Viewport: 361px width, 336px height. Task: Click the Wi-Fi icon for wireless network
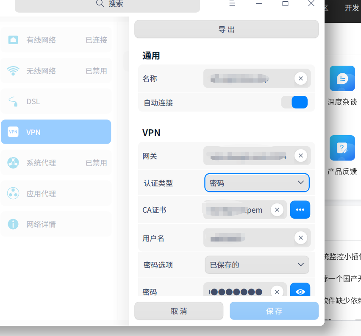pyautogui.click(x=13, y=71)
